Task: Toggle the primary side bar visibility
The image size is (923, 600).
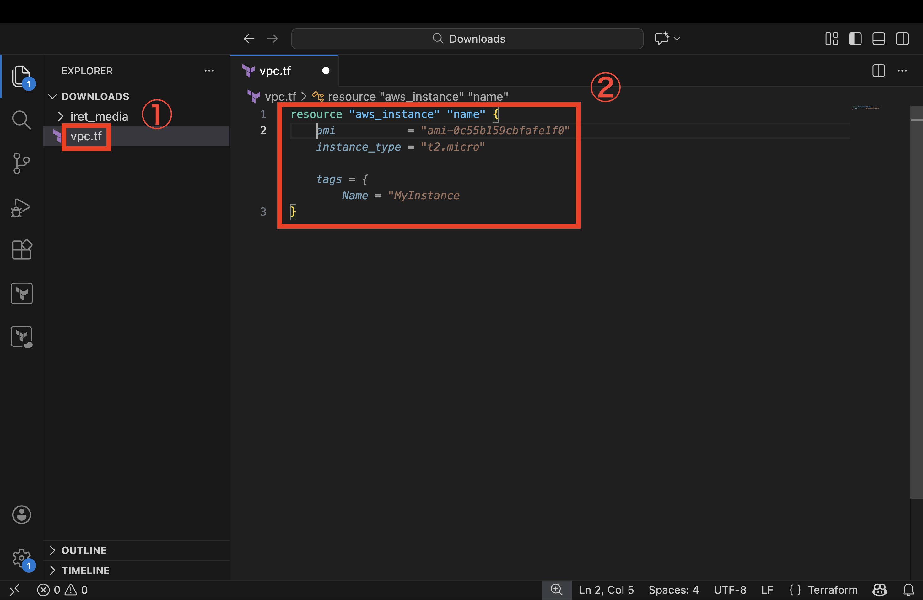Action: pos(855,39)
